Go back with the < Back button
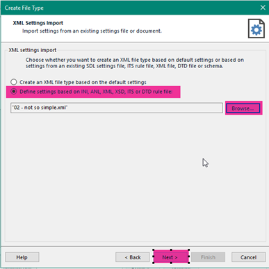Screen dimensions: 269x269 pos(133,257)
